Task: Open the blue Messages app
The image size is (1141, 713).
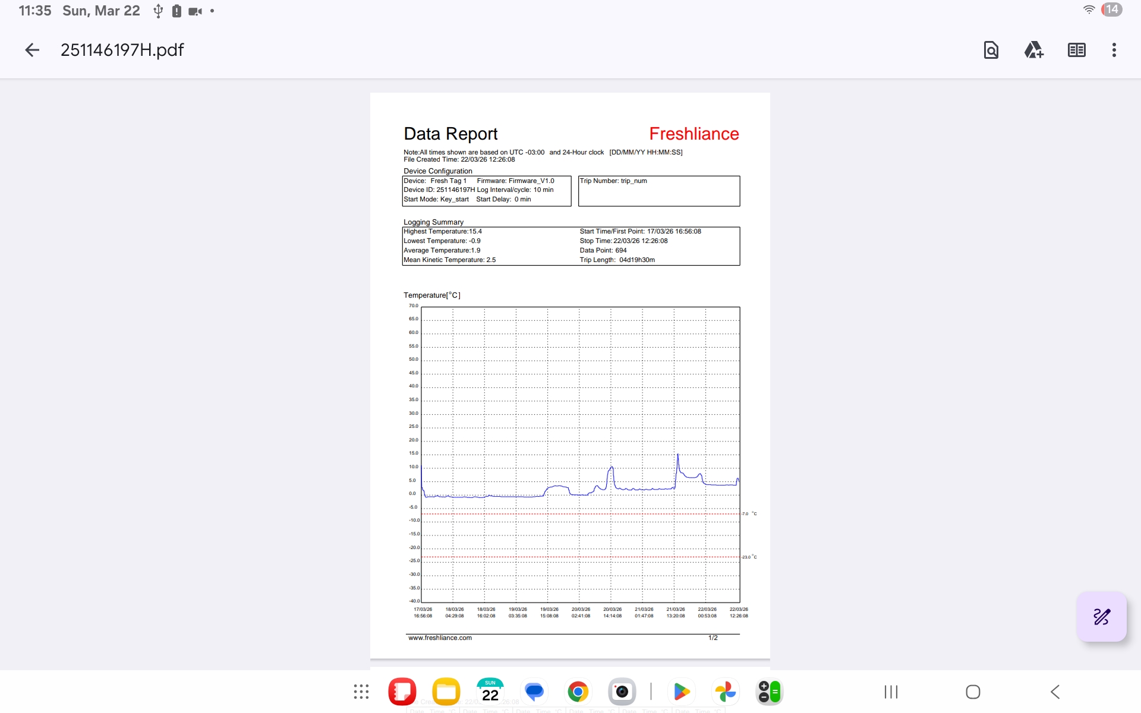Action: pos(534,692)
